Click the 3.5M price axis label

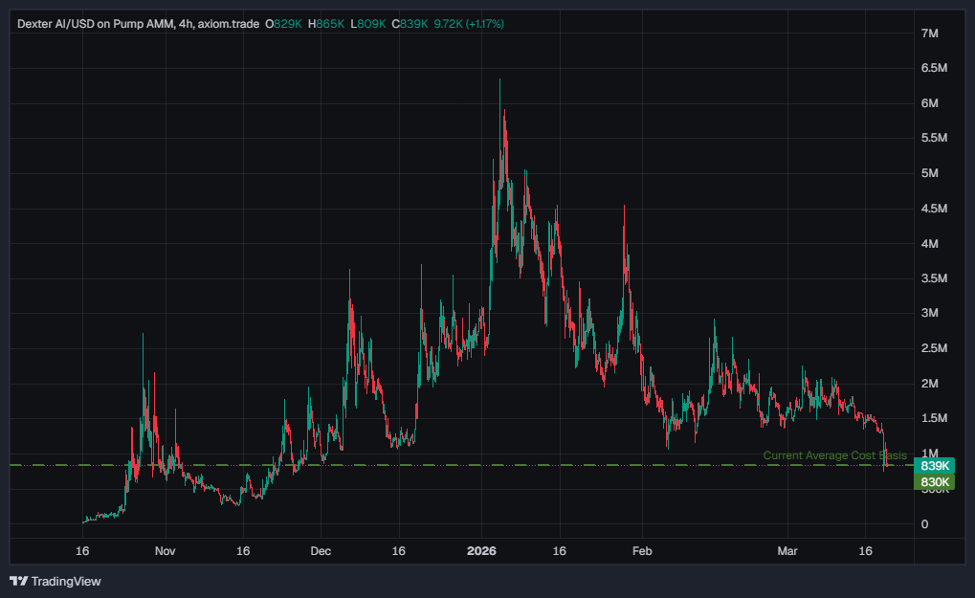click(x=934, y=278)
